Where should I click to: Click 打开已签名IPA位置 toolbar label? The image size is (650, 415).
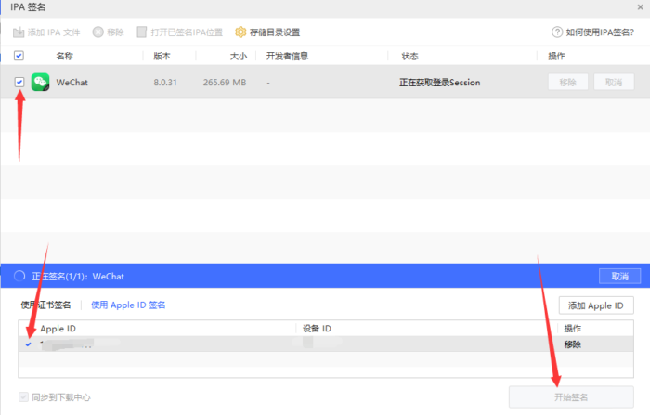187,32
